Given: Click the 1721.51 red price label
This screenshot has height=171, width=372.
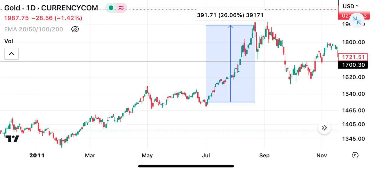Looking at the screenshot, I should (x=353, y=57).
